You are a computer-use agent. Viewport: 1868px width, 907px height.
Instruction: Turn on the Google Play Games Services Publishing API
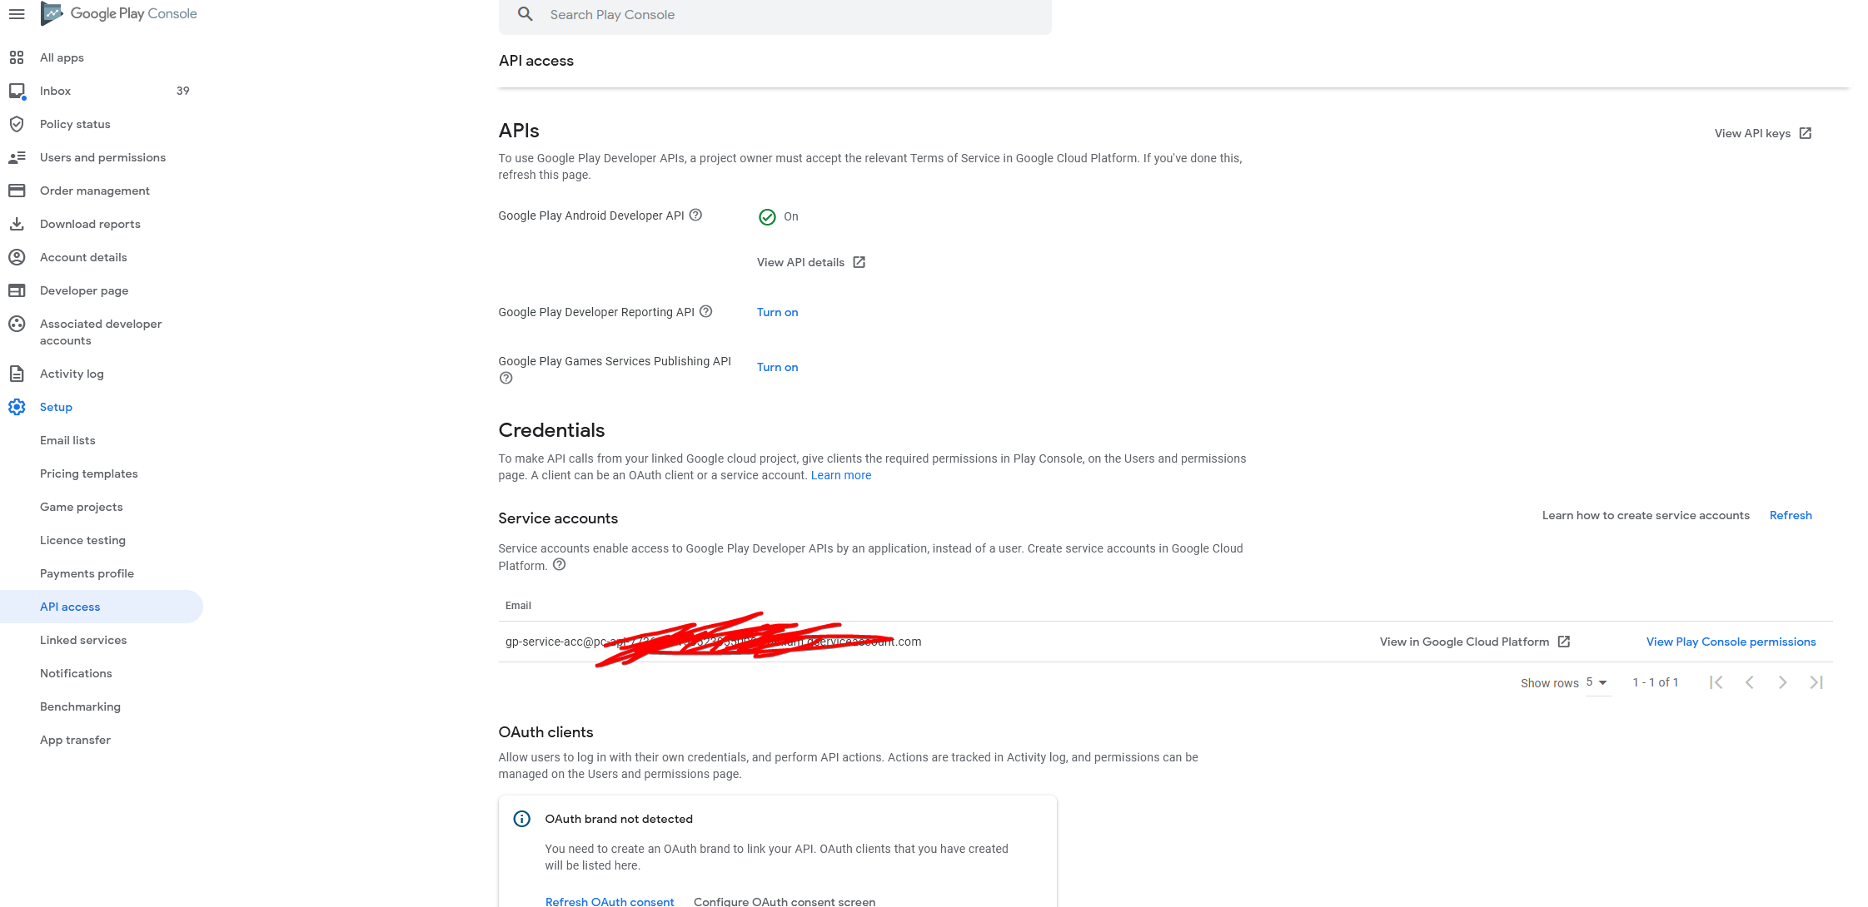[x=776, y=367]
